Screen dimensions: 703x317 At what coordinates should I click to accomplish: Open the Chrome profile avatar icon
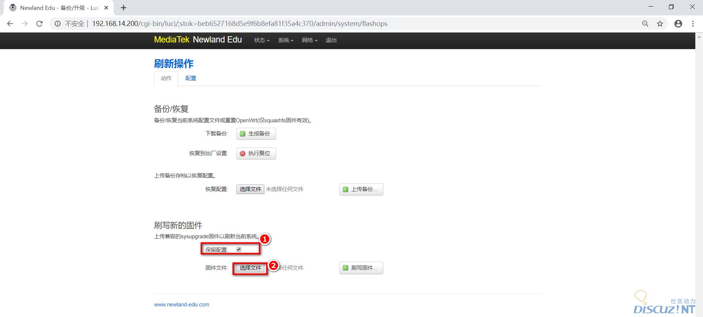[678, 24]
